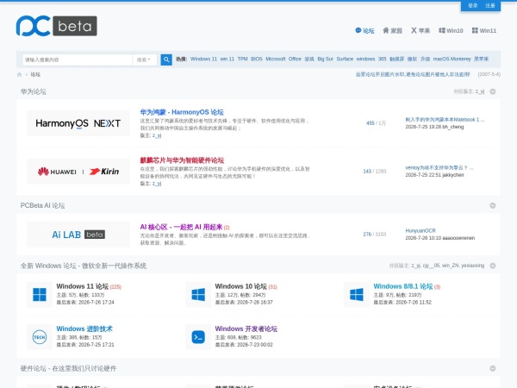This screenshot has width=517, height=388.
Task: Click hot search term Big Sur
Action: [x=325, y=59]
